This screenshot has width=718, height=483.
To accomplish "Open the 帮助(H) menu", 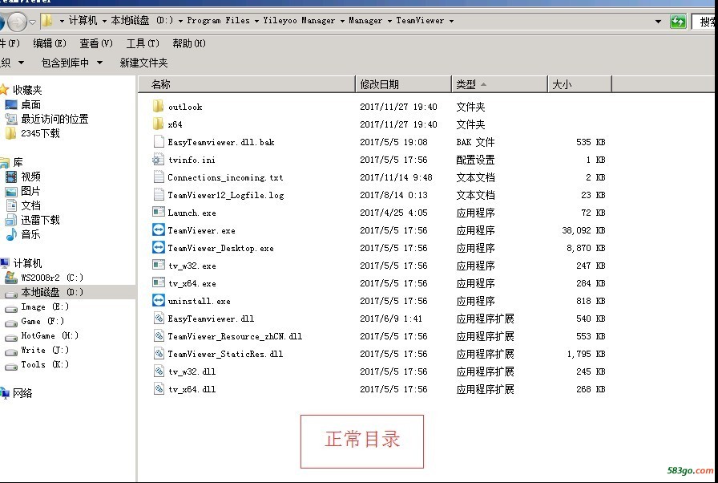I will [189, 43].
